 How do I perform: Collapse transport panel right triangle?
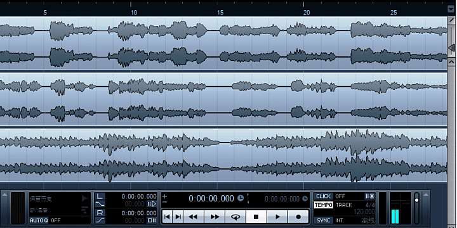tap(426, 194)
